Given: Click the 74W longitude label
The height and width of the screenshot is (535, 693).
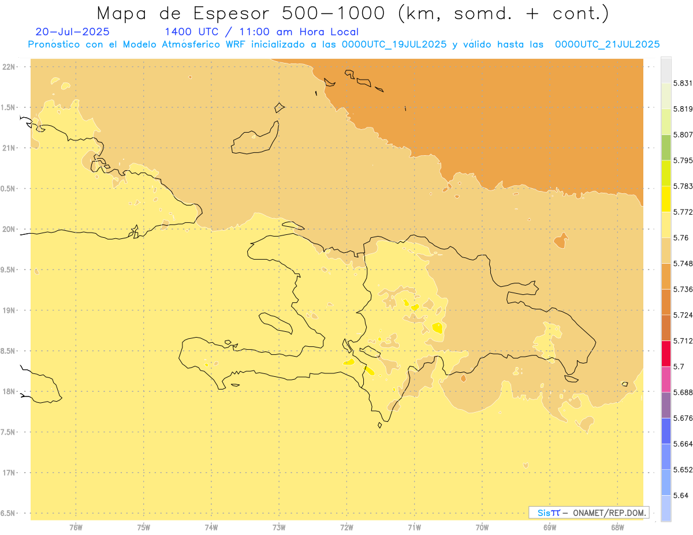Looking at the screenshot, I should [211, 527].
